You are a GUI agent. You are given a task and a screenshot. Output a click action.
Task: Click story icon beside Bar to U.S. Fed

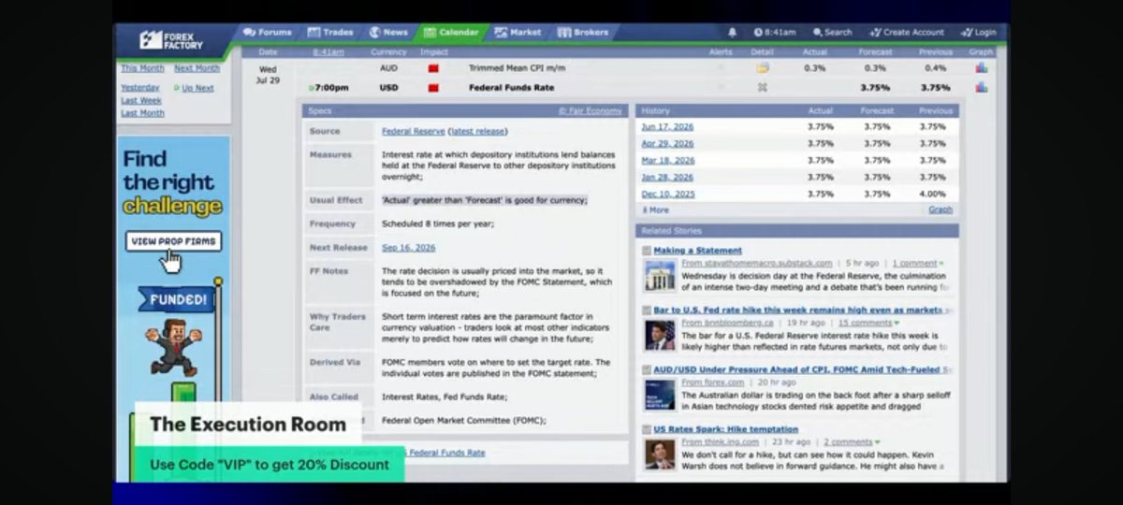point(647,310)
